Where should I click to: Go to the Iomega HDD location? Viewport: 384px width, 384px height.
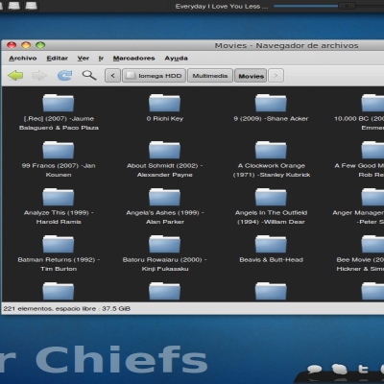[154, 76]
